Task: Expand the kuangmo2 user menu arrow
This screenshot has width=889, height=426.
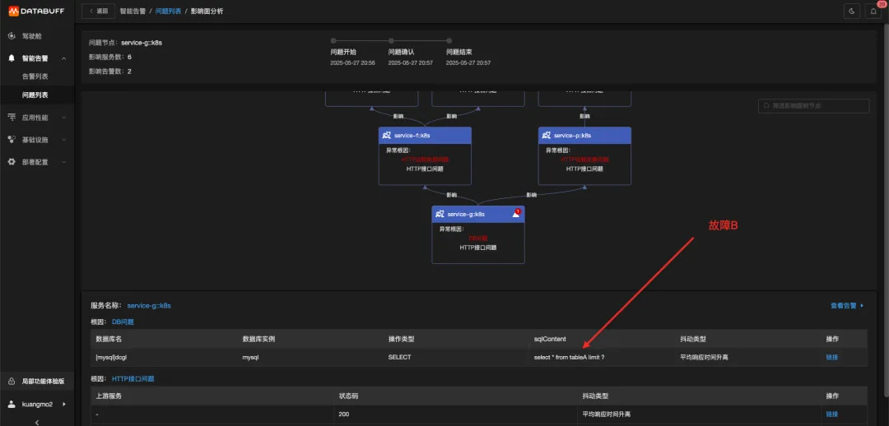Action: coord(64,404)
